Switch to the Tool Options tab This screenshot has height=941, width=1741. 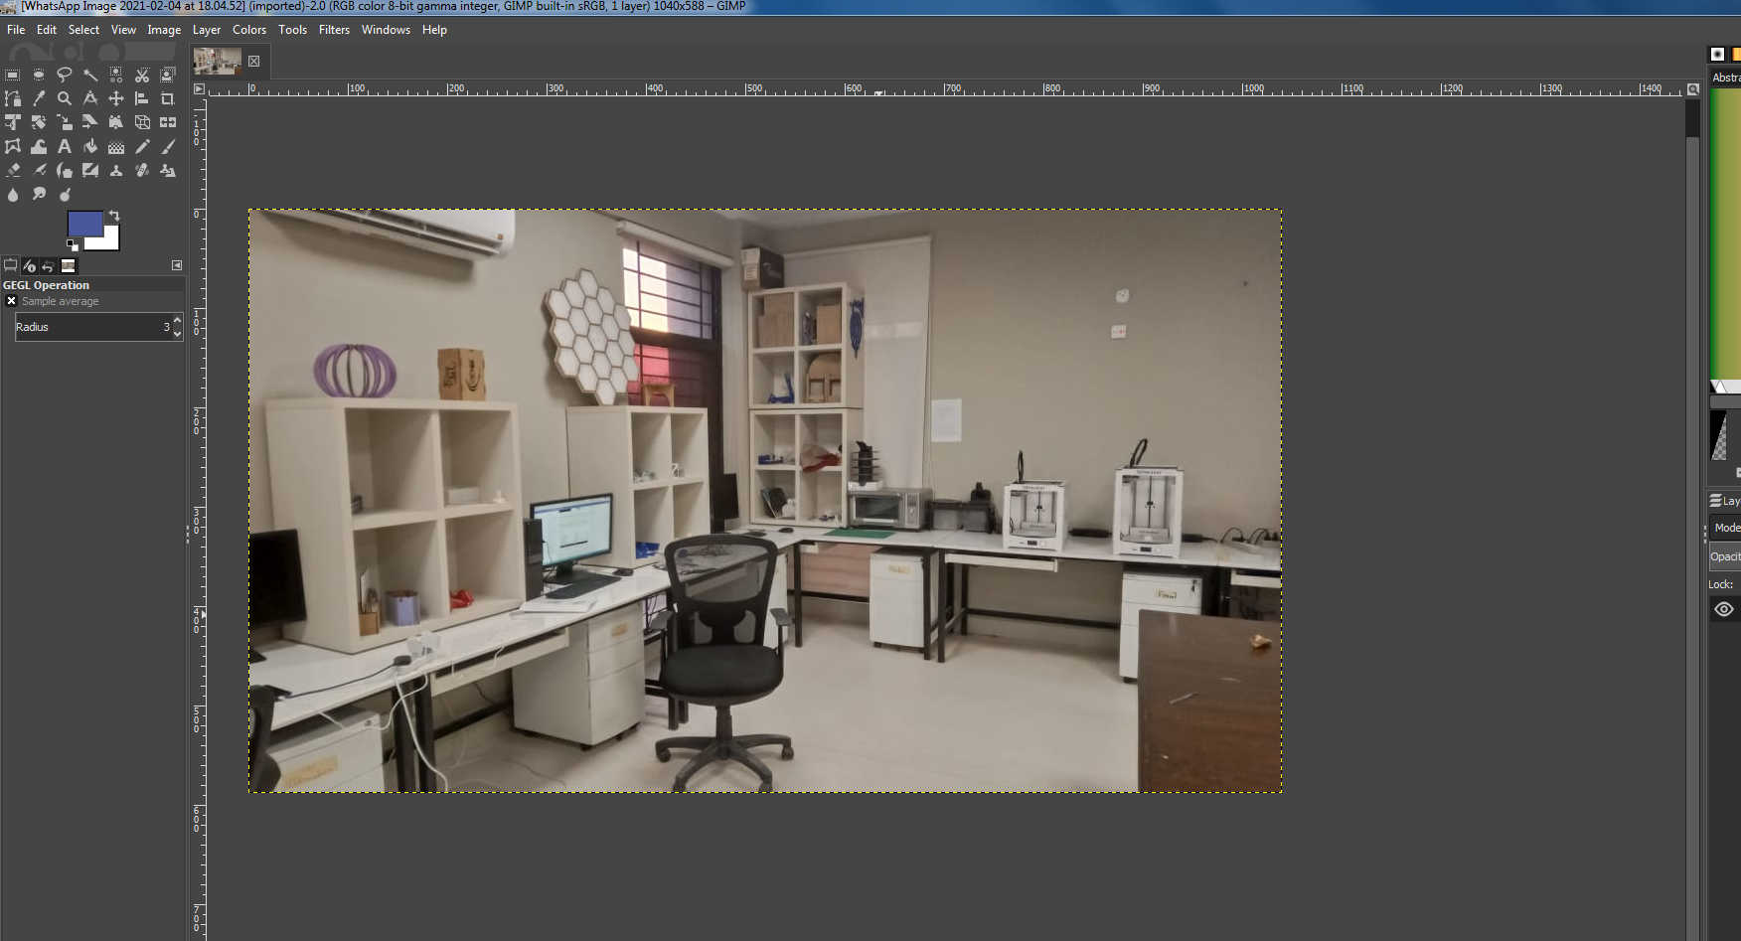click(x=10, y=265)
